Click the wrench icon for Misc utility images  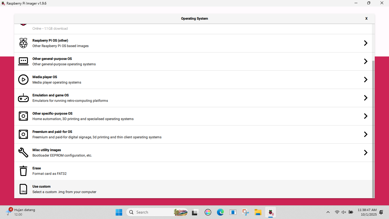coord(23,153)
